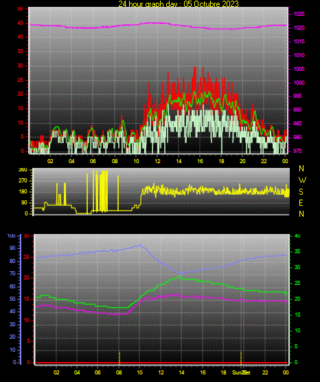
Task: Click the E compass letter
Action: pos(301,202)
